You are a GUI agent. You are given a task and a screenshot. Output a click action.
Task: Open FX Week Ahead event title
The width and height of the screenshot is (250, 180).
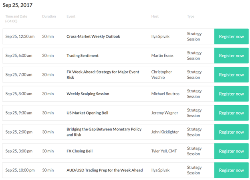(103, 75)
